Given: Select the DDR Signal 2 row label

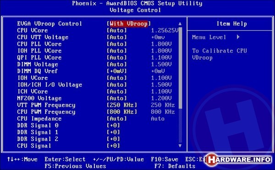Looking at the screenshot, I should [x=38, y=139].
